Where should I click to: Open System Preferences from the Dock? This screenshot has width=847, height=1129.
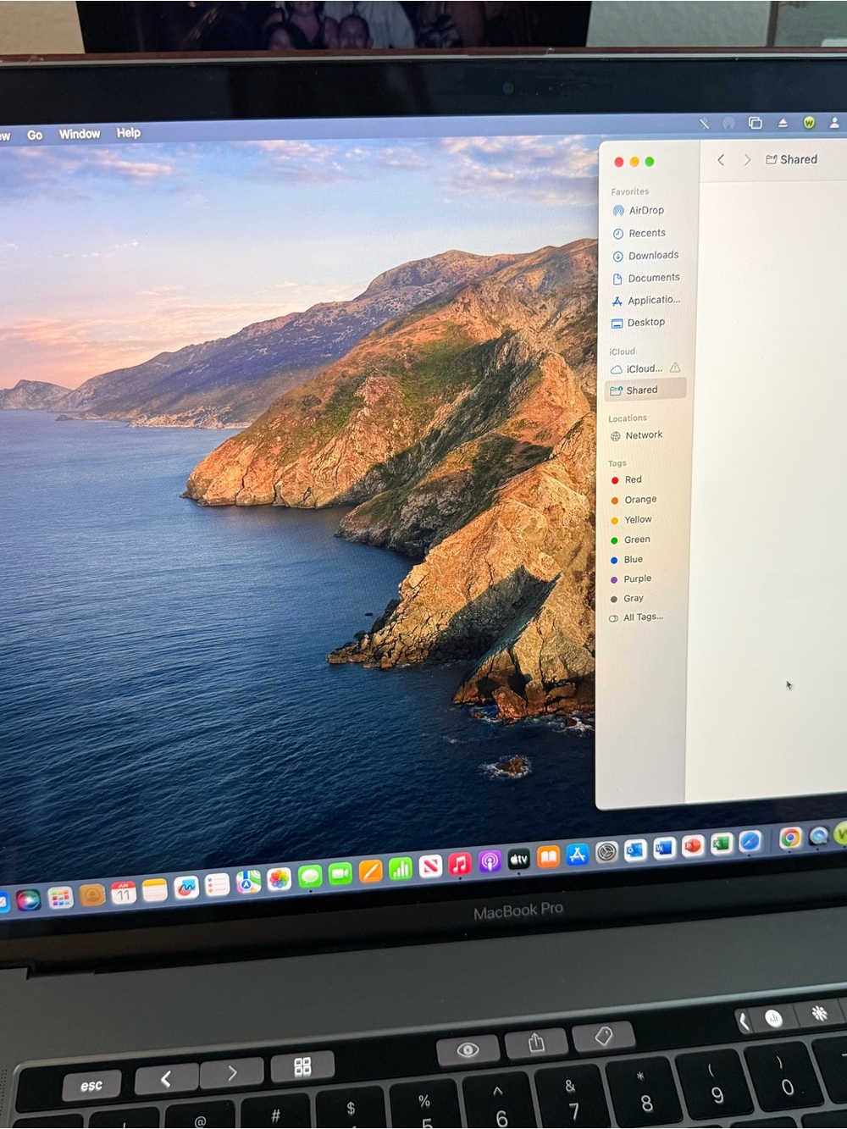pos(606,852)
